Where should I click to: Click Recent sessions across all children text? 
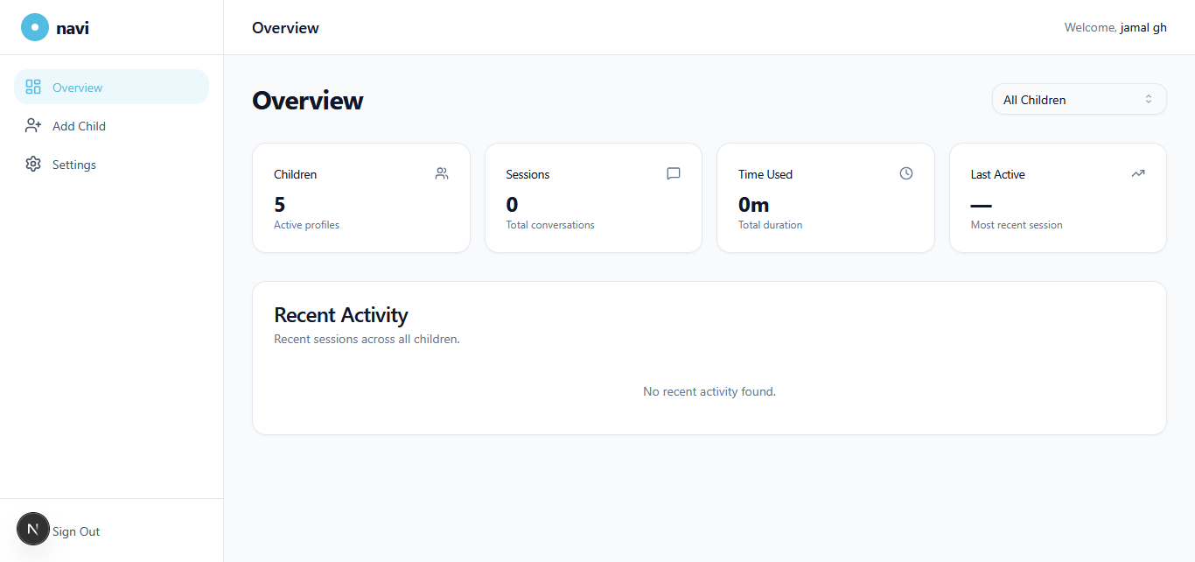tap(367, 339)
